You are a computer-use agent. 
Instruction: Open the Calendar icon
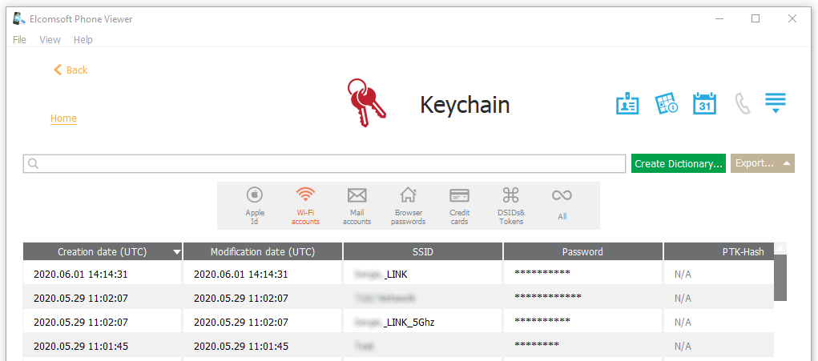pyautogui.click(x=704, y=104)
